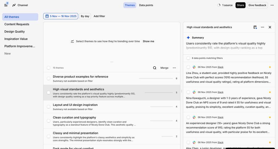Switch to the Themes tab
This screenshot has width=278, height=149.
tap(130, 5)
